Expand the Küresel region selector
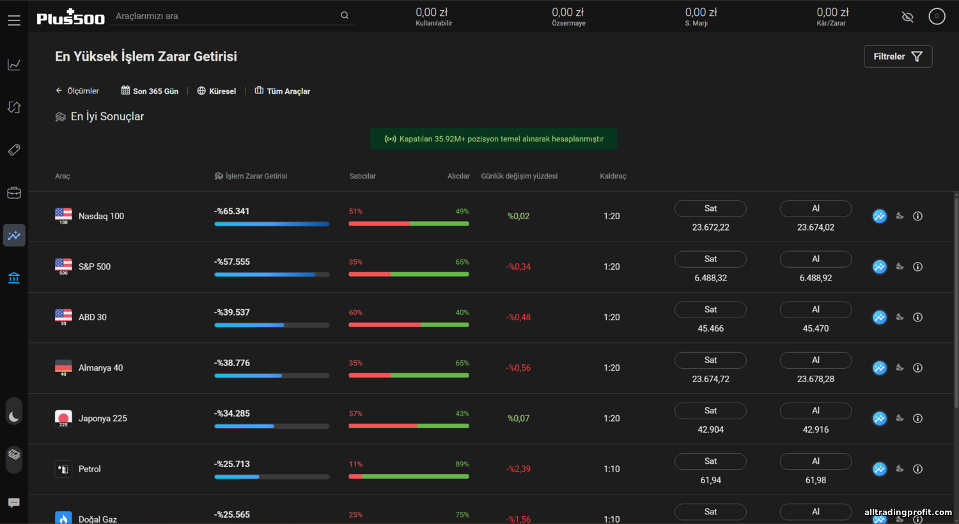Screen dimensions: 959x524 (217, 91)
